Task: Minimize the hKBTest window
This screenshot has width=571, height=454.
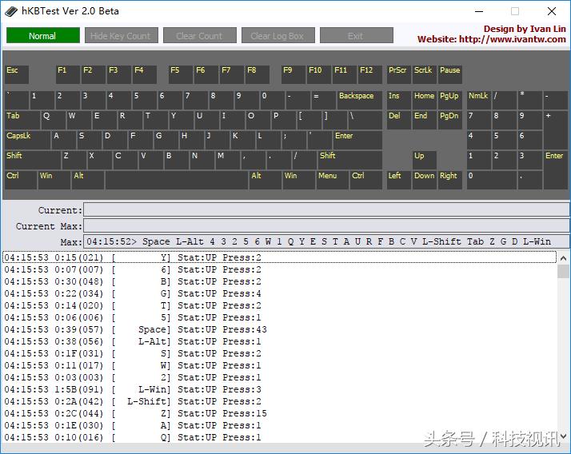Action: click(479, 11)
